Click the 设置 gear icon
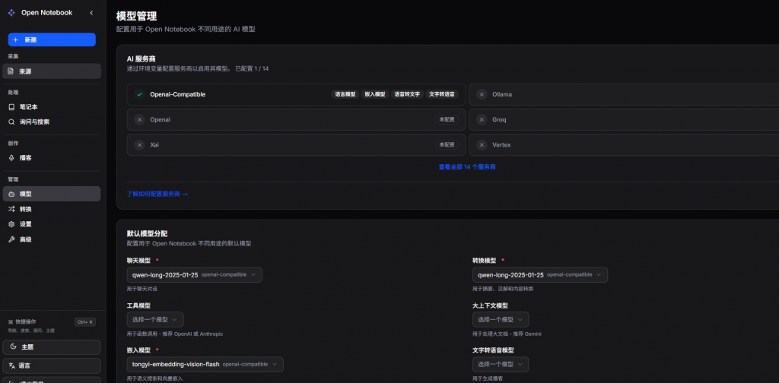The height and width of the screenshot is (383, 779). (x=11, y=224)
